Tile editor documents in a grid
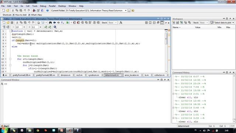This screenshot has width=236, height=133. coord(146,23)
